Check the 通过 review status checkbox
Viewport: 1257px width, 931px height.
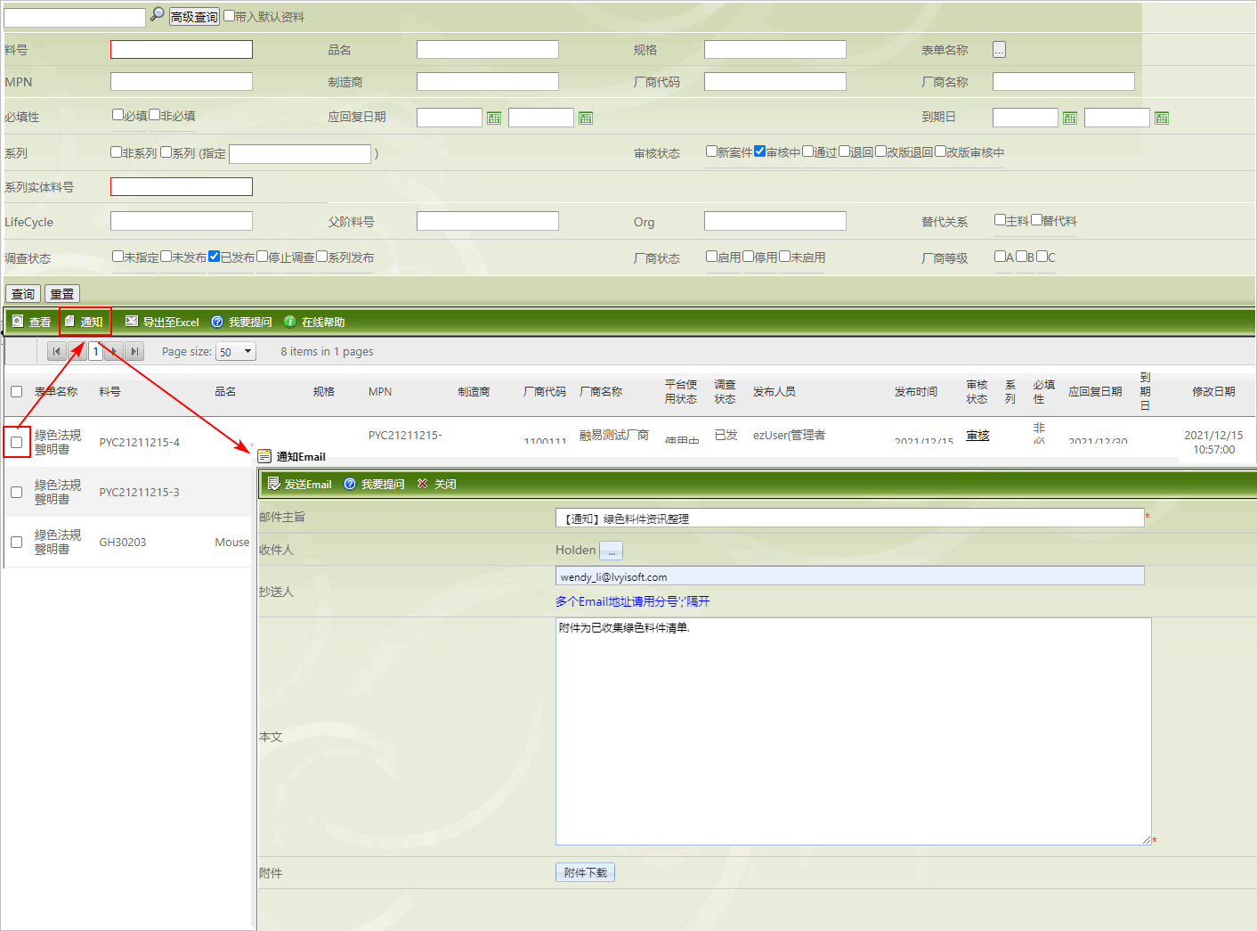pyautogui.click(x=807, y=151)
